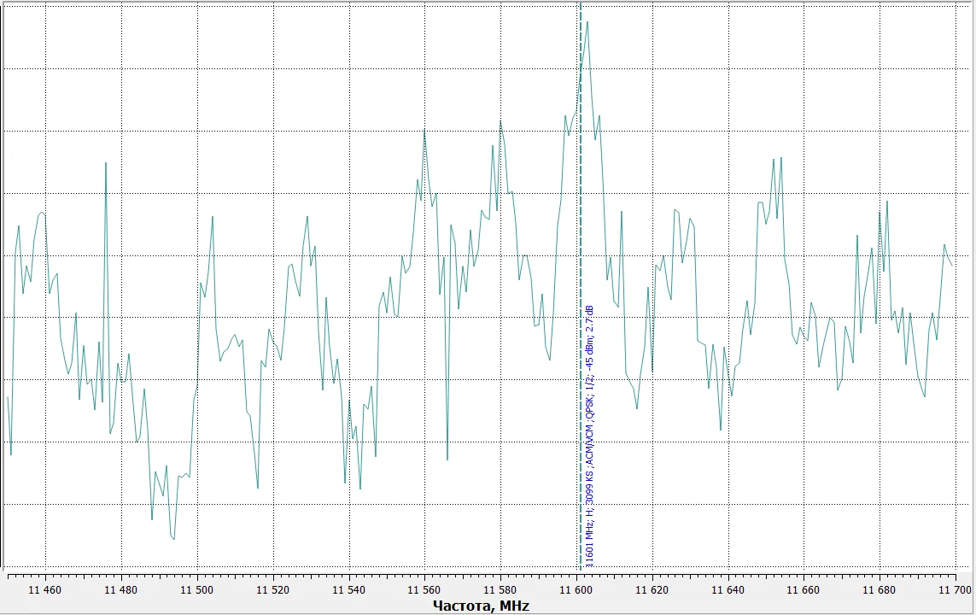976x615 pixels.
Task: Click the highest spectrum peak near 11 603 MHz
Action: 587,22
